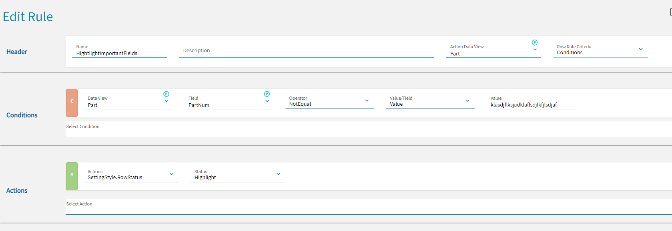Expand the Value/Field dropdown
Viewport: 672px width, 231px height.
(467, 101)
